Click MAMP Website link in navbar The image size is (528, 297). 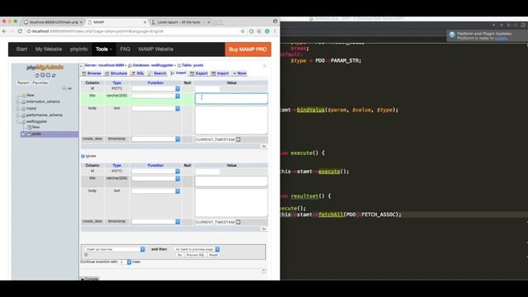point(156,49)
